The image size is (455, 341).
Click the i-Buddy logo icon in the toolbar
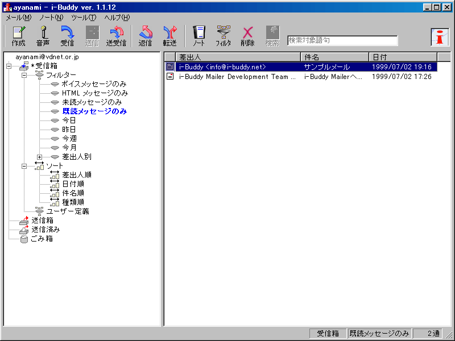click(x=440, y=37)
